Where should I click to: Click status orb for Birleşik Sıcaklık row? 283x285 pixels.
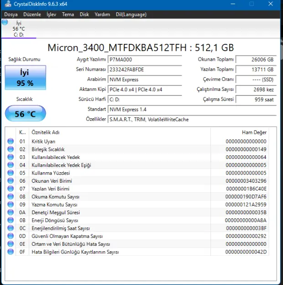click(10, 149)
